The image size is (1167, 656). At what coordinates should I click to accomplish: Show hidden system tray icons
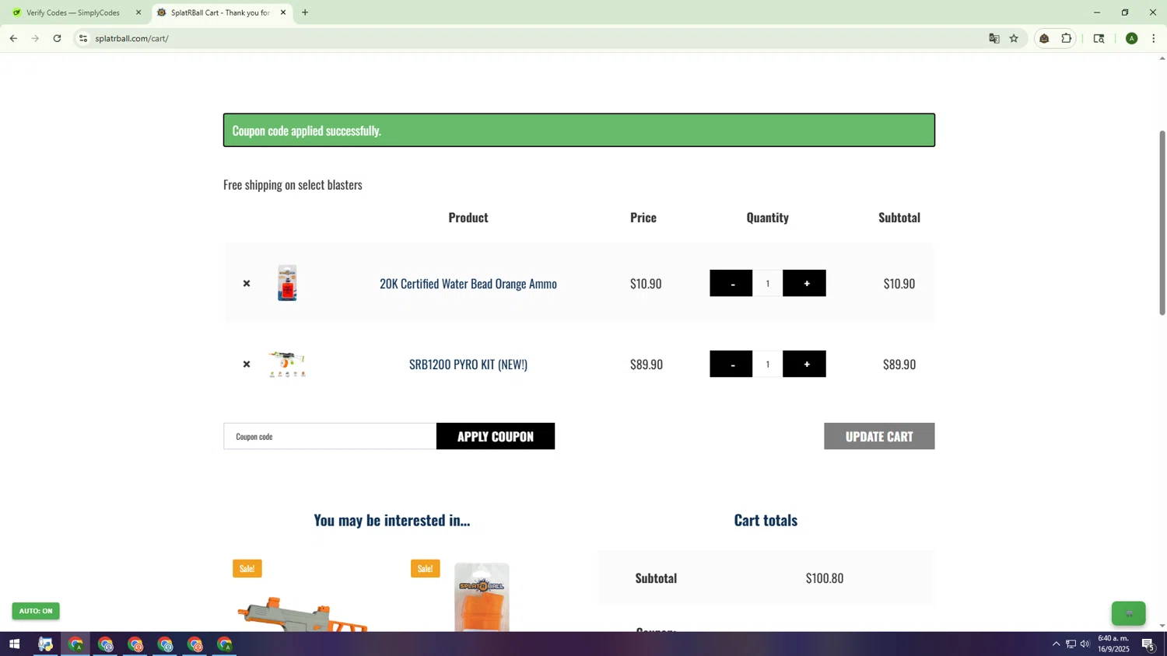1056,644
